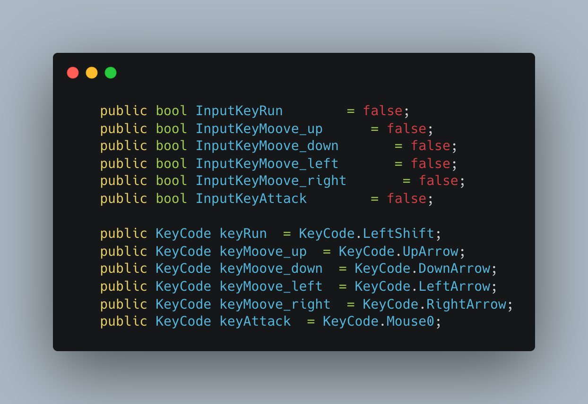Click the InputKeyAttack variable name
This screenshot has height=404, width=588.
click(x=251, y=198)
